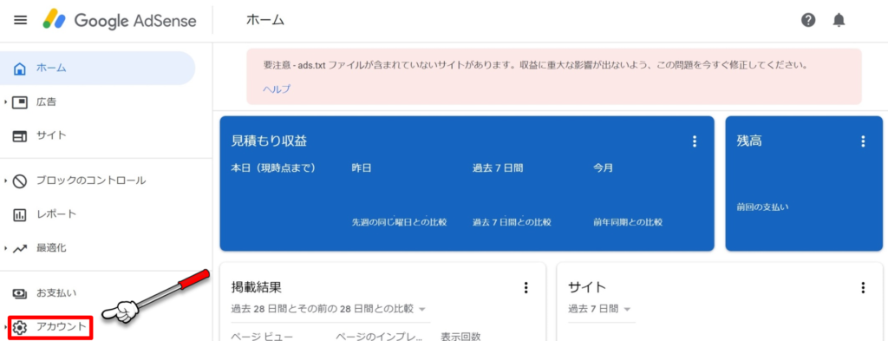Open the 見積もり収益 card options menu
Screen dimensions: 888x341
point(695,141)
